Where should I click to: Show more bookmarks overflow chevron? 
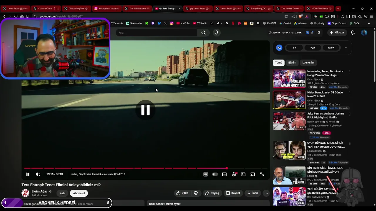(x=369, y=23)
